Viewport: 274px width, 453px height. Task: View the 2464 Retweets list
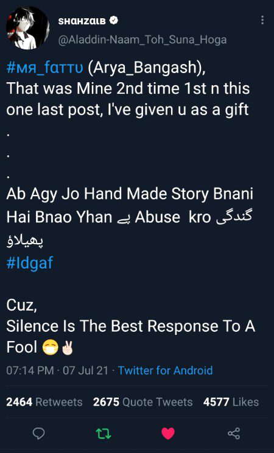pos(44,402)
